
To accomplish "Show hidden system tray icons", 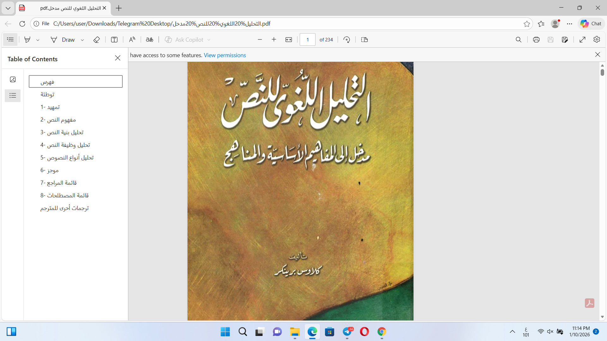I will pyautogui.click(x=512, y=332).
